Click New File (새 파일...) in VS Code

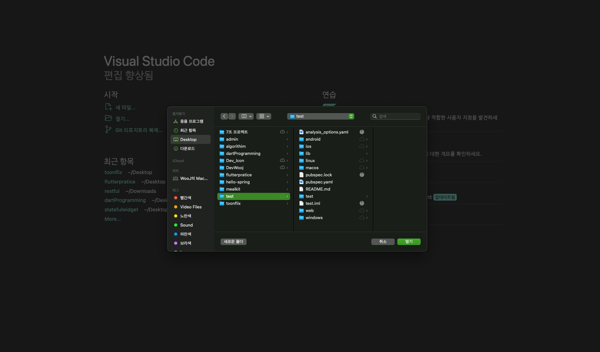tap(121, 107)
